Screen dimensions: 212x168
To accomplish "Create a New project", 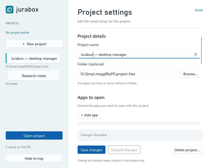I will (34, 44).
